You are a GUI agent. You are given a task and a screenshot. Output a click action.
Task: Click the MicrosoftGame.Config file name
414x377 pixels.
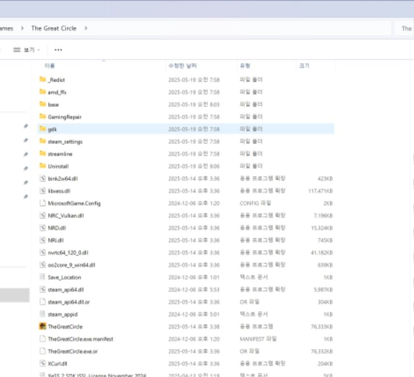pyautogui.click(x=74, y=204)
